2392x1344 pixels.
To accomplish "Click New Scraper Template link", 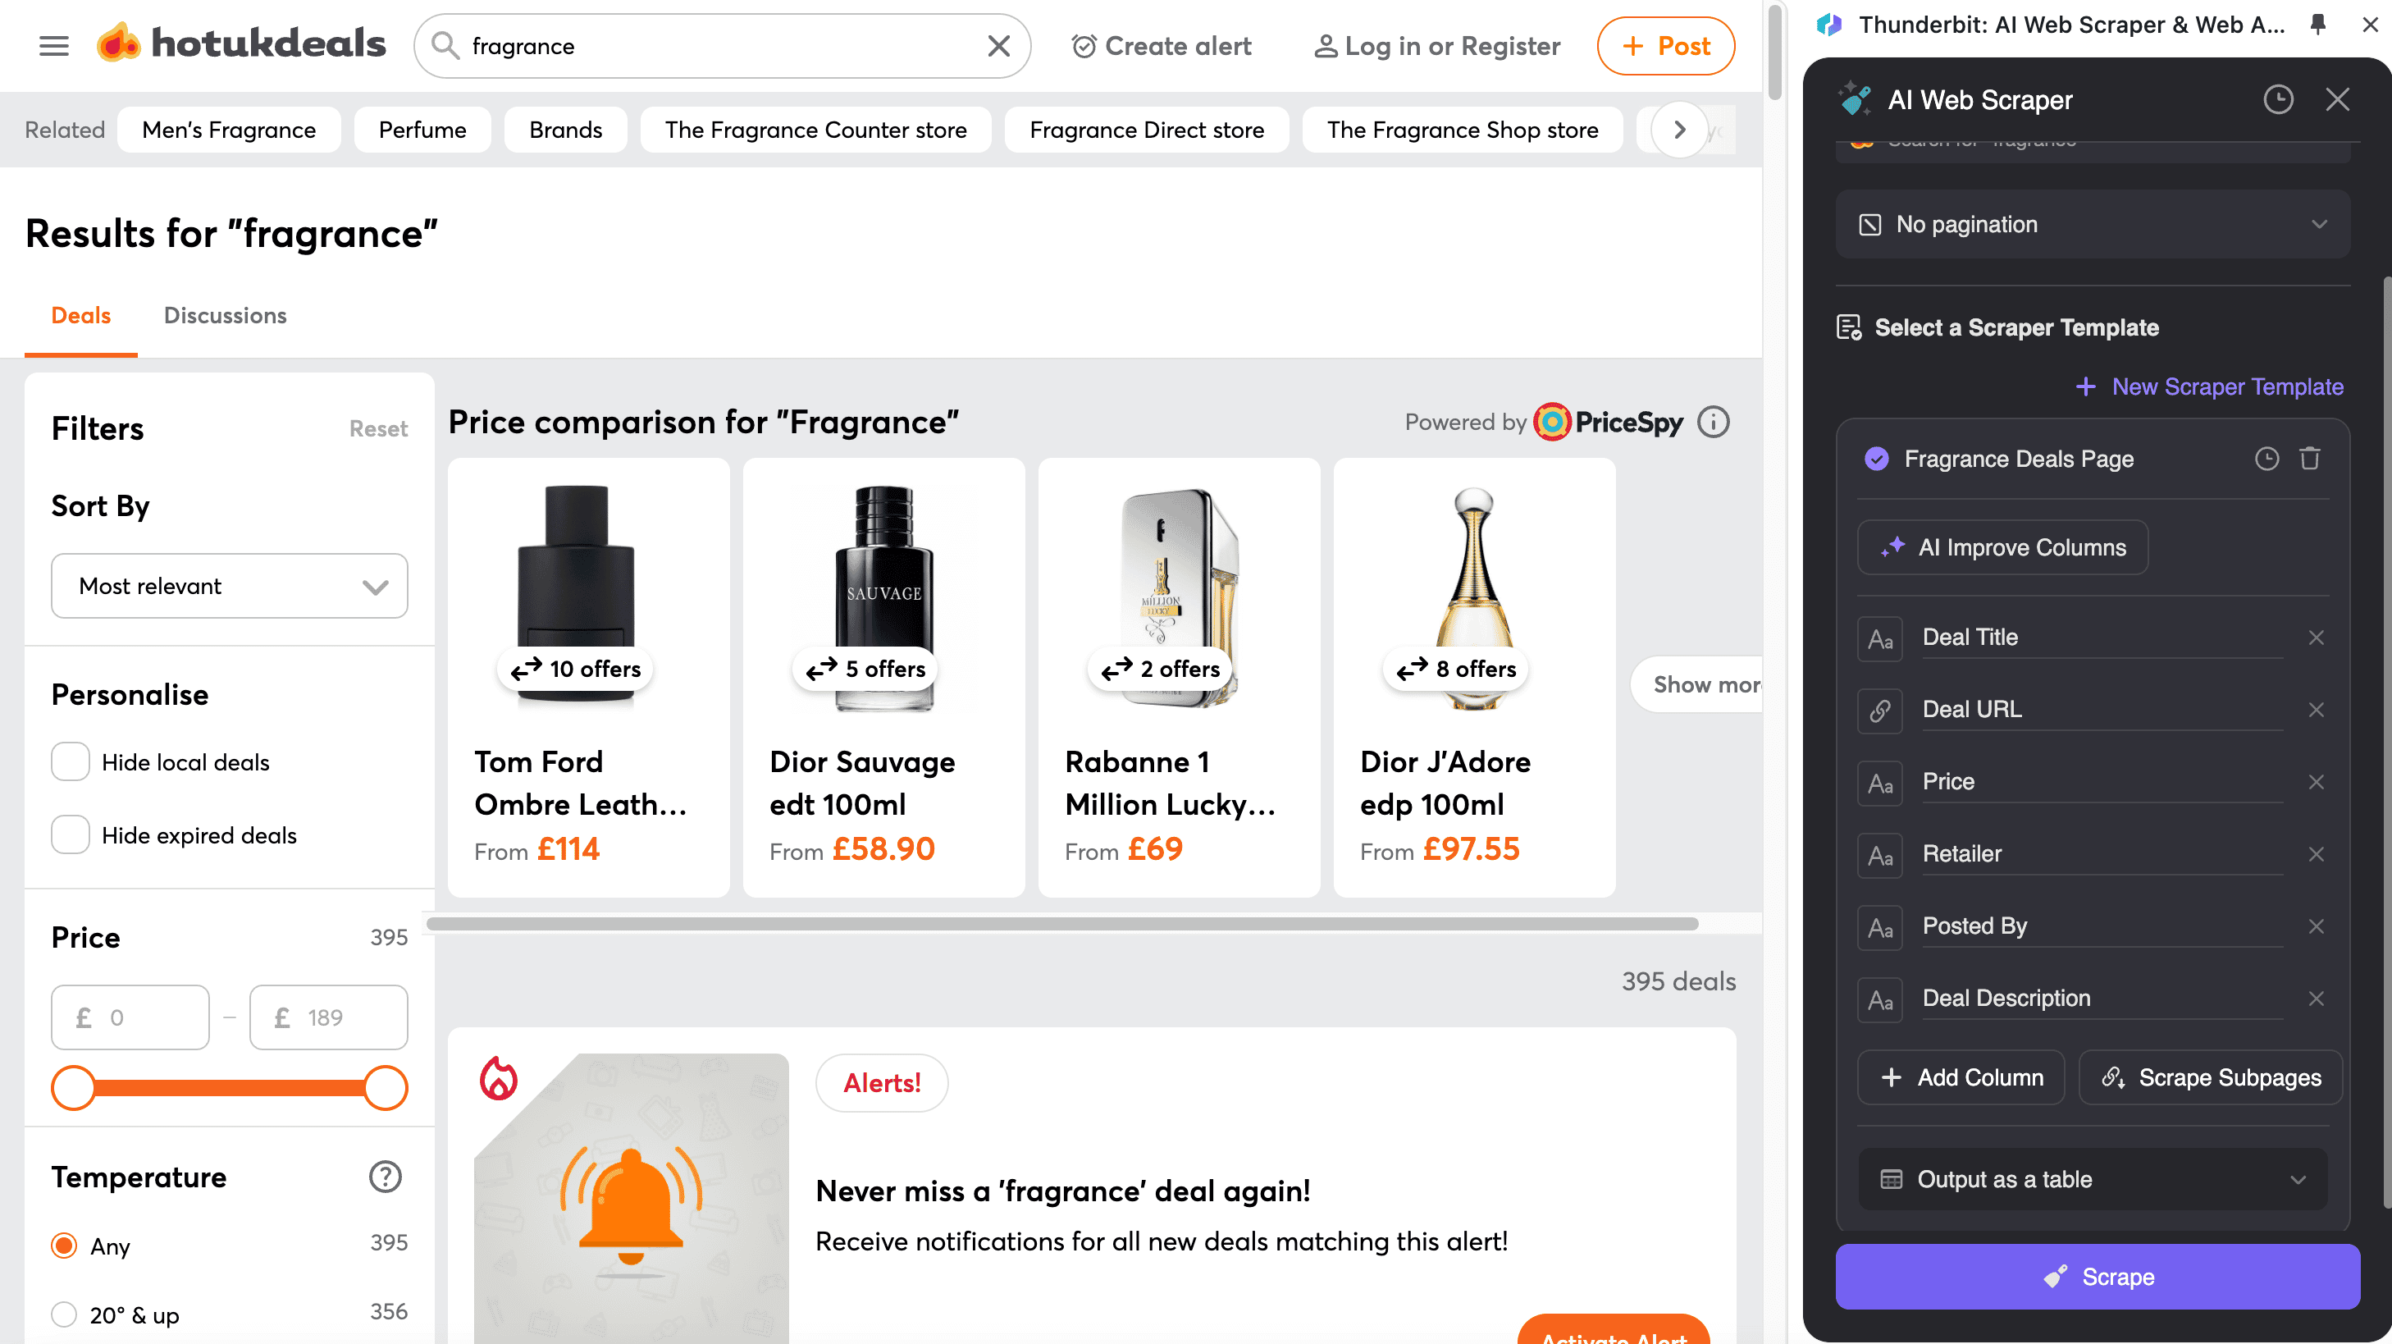I will [2210, 386].
